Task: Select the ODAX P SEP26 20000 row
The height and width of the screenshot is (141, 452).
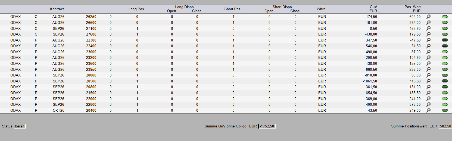Action: pos(226,75)
